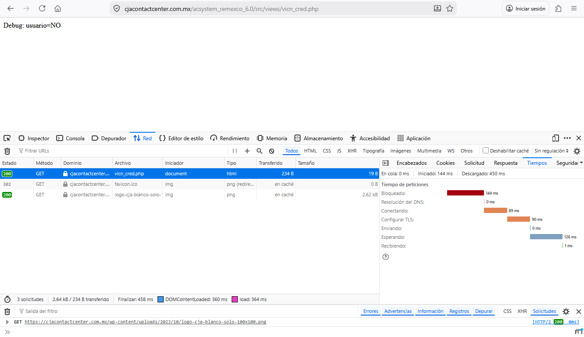Open the Almacenamiento tab
Image resolution: width=584 pixels, height=337 pixels.
[319, 138]
